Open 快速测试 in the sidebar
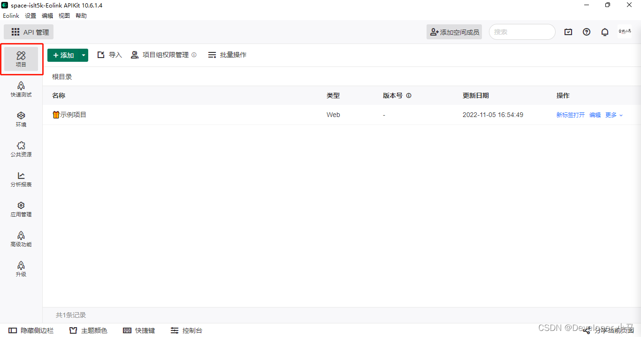641x337 pixels. [x=21, y=89]
